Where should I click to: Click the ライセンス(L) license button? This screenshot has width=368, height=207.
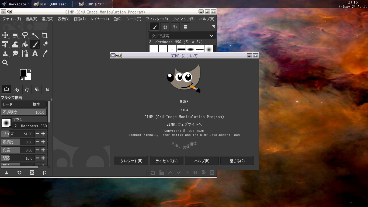[166, 161]
